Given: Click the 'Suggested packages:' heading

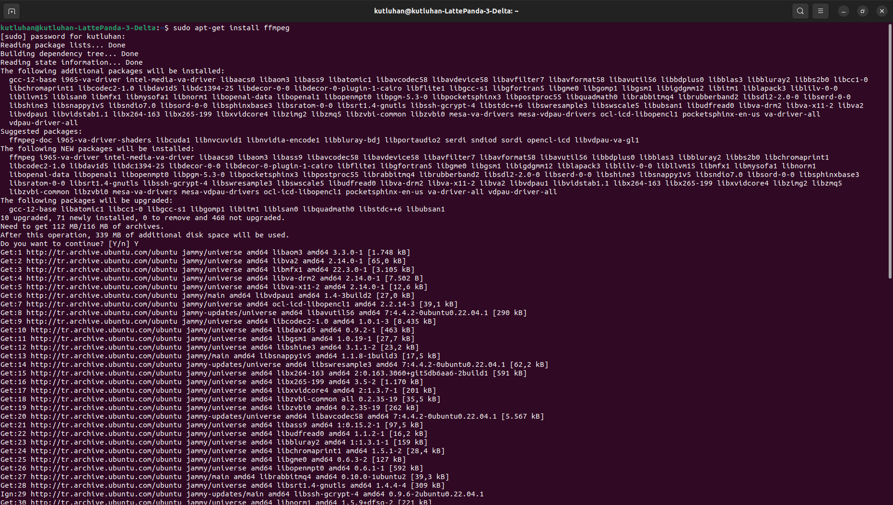Looking at the screenshot, I should 41,131.
